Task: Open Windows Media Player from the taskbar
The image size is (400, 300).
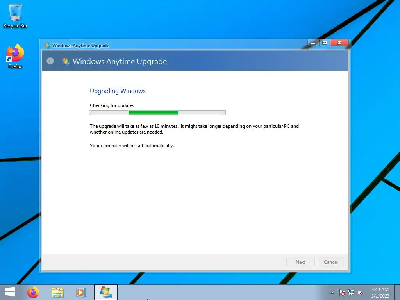Action: 81,292
